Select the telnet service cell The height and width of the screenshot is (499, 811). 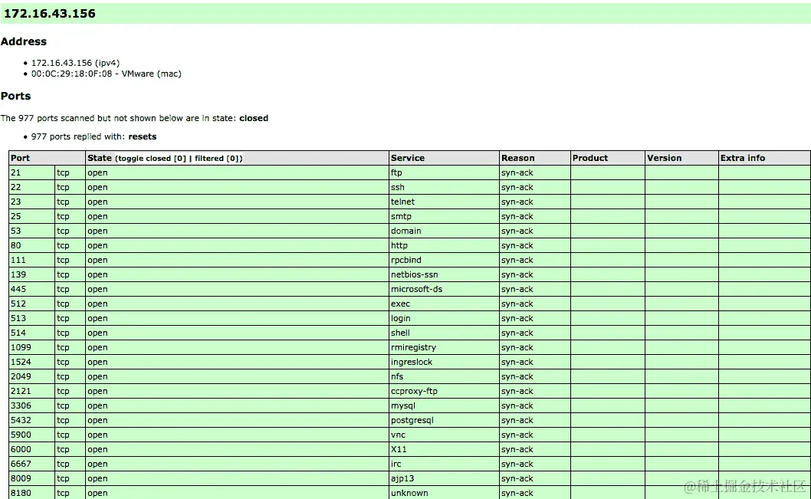tap(443, 202)
